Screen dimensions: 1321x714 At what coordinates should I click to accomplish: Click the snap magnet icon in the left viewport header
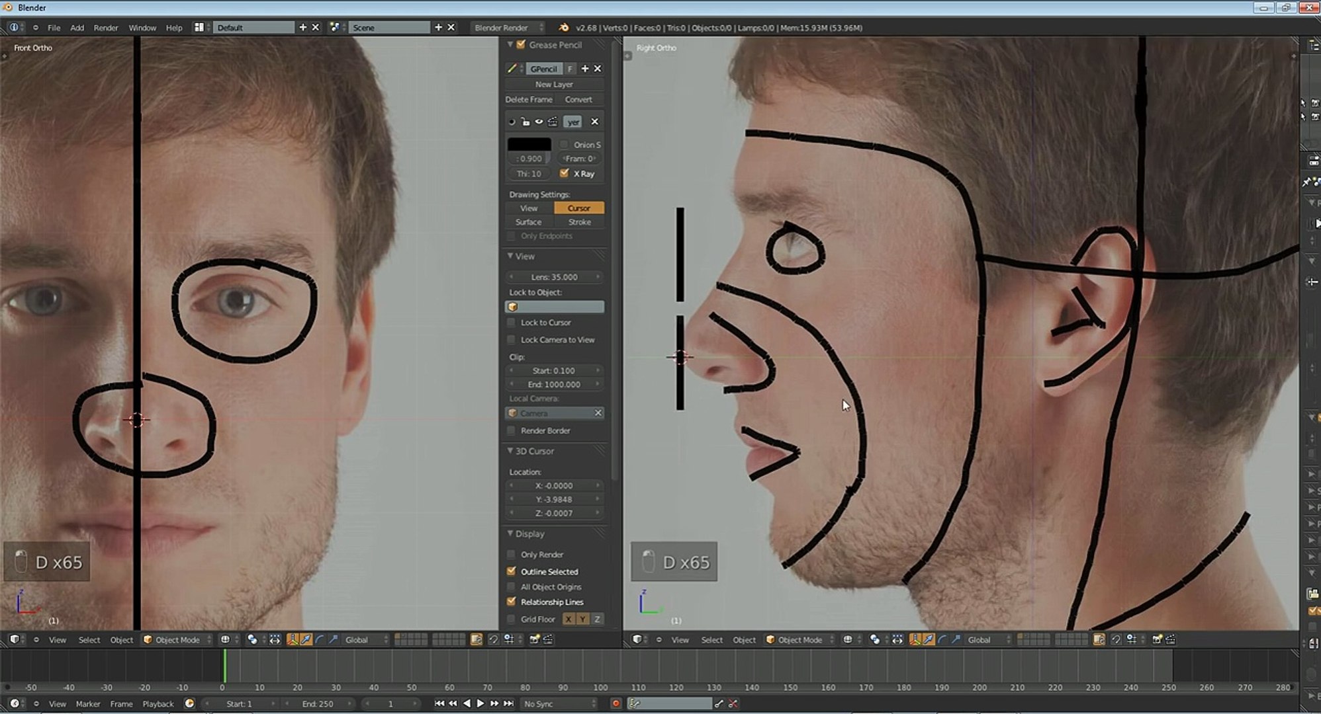[493, 640]
